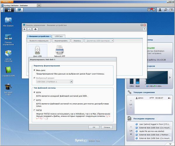Select log 'External disk [USB Disk 1 Partition'
The height and width of the screenshot is (146, 175).
(153, 135)
